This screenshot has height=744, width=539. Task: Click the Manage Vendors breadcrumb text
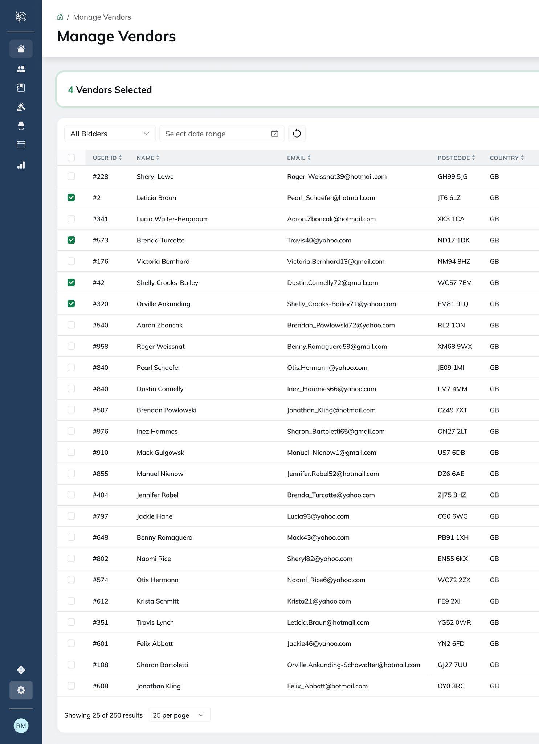102,17
